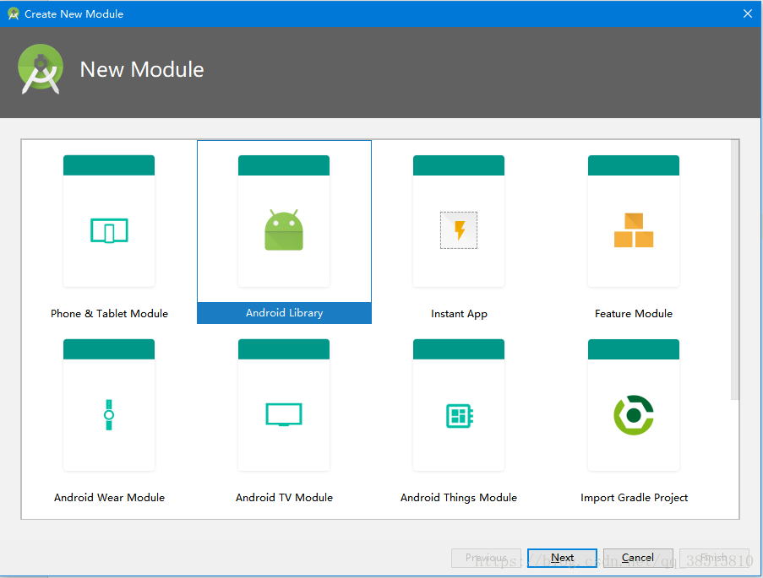Screen dimensions: 763x578
Task: Pick the Android Things board icon
Action: 460,416
